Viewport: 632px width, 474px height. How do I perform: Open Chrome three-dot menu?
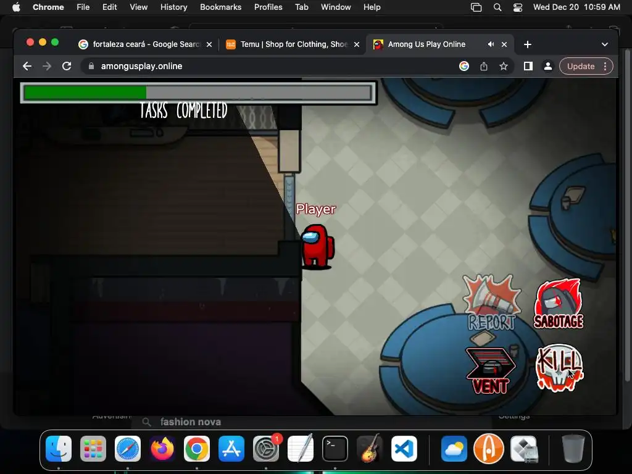605,66
